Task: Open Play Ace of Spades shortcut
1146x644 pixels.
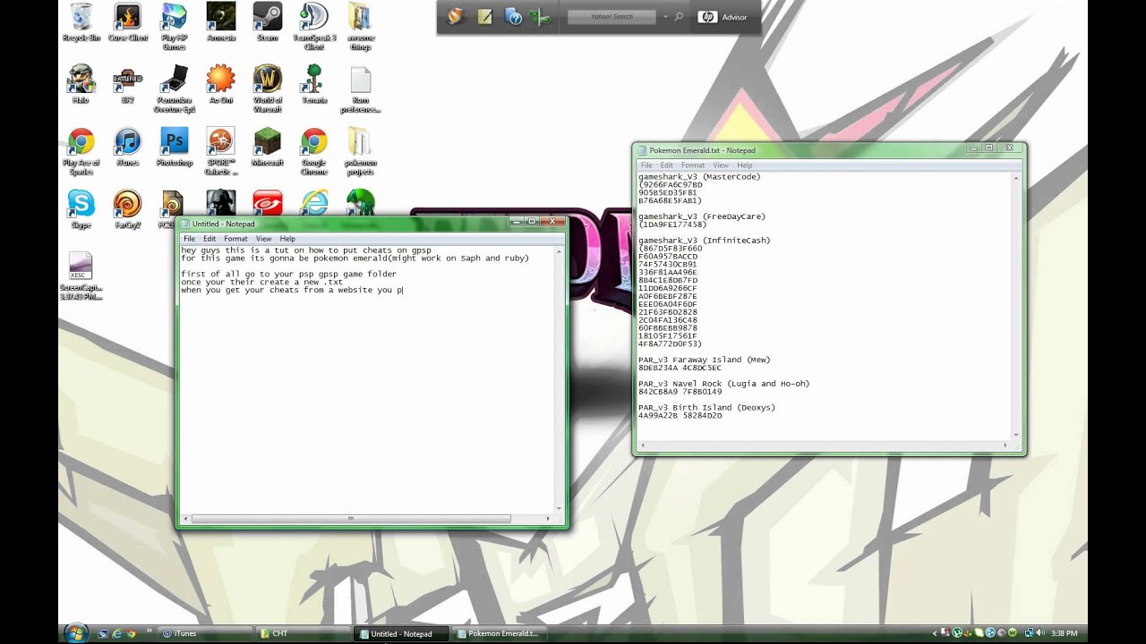Action: pyautogui.click(x=81, y=151)
